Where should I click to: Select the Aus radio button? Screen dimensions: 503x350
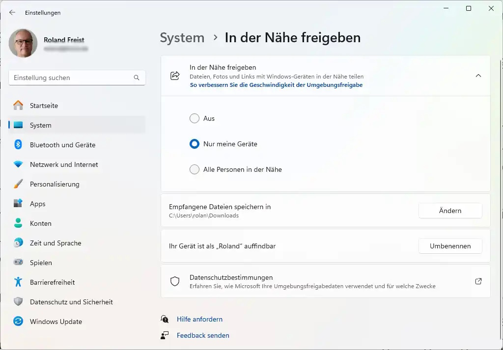(195, 118)
